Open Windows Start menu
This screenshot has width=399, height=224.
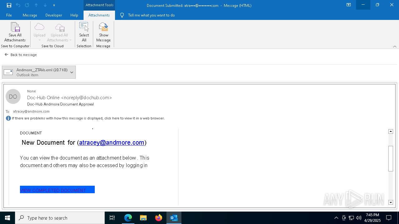(x=7, y=218)
